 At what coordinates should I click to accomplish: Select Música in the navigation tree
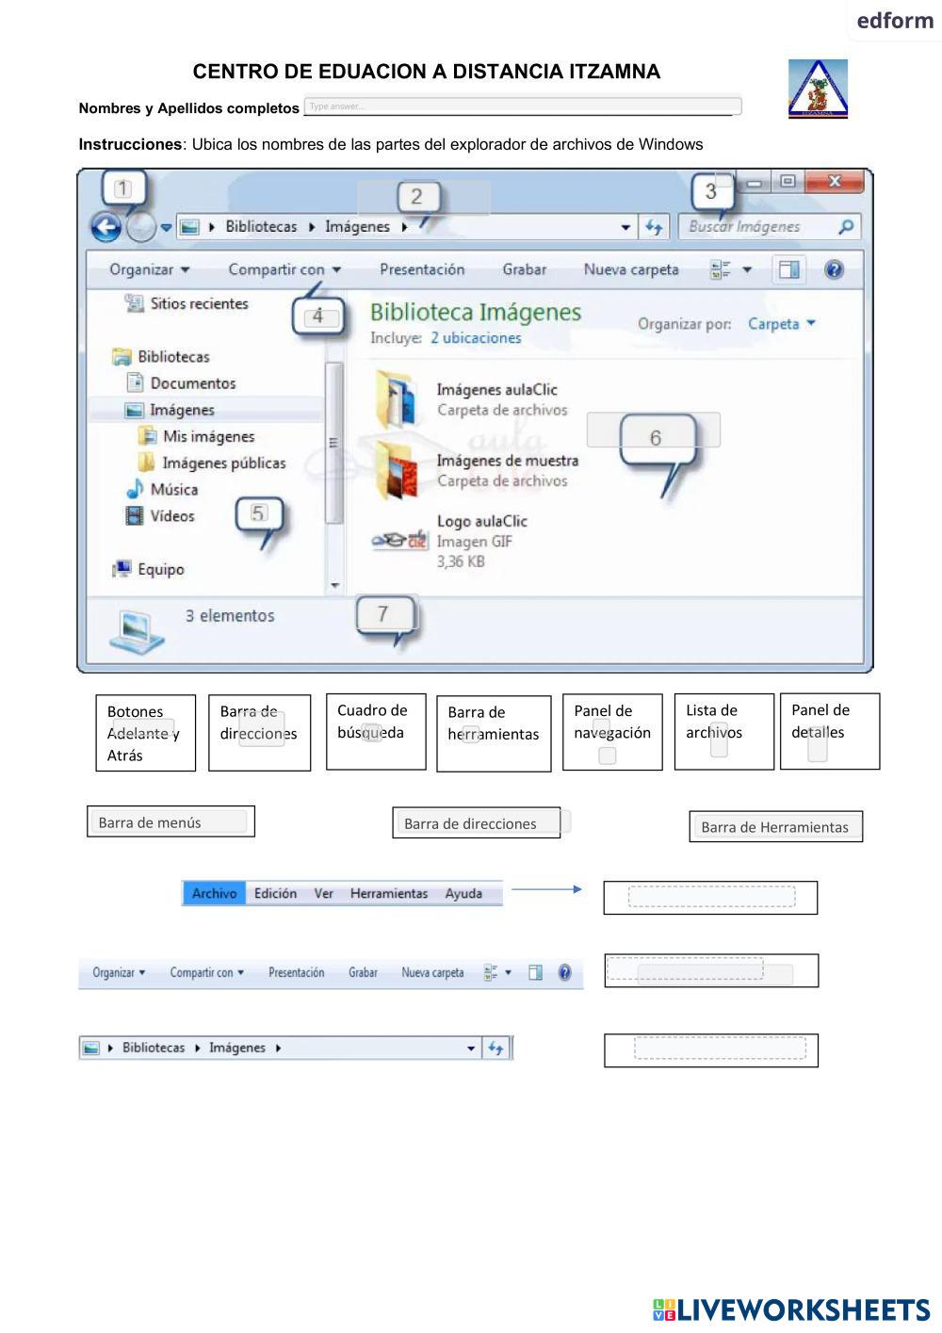tap(173, 490)
